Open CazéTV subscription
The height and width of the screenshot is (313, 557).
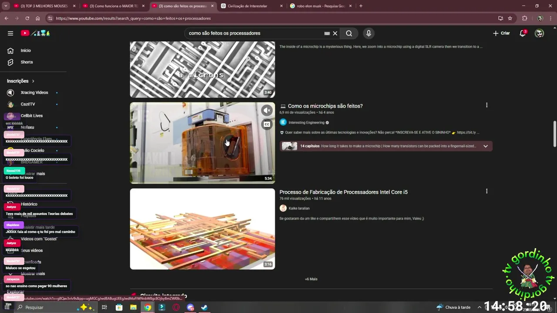click(x=28, y=104)
